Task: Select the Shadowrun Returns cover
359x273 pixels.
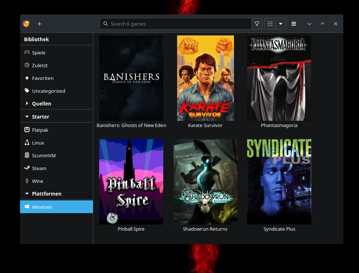Action: pyautogui.click(x=205, y=181)
